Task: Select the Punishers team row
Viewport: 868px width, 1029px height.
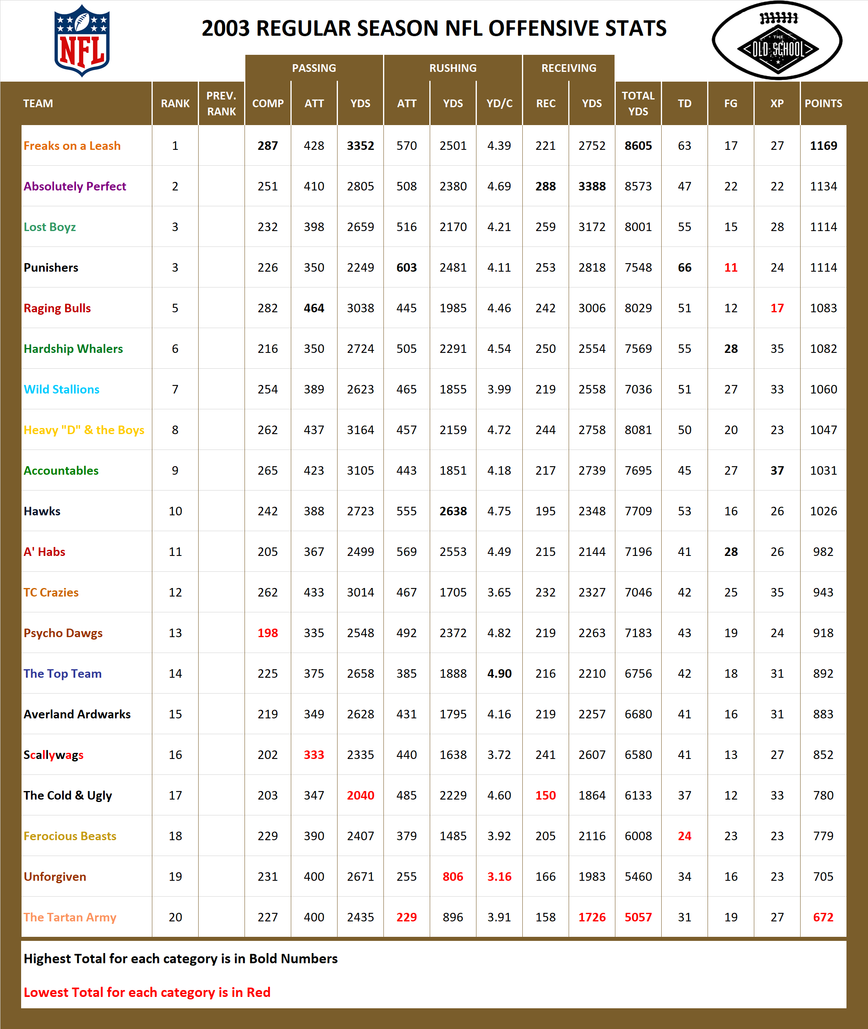Action: [x=51, y=267]
